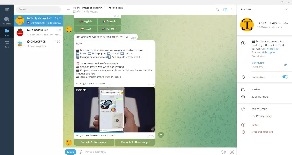Play the demo video thumbnail
Image resolution: width=292 pixels, height=155 pixels.
[114, 110]
